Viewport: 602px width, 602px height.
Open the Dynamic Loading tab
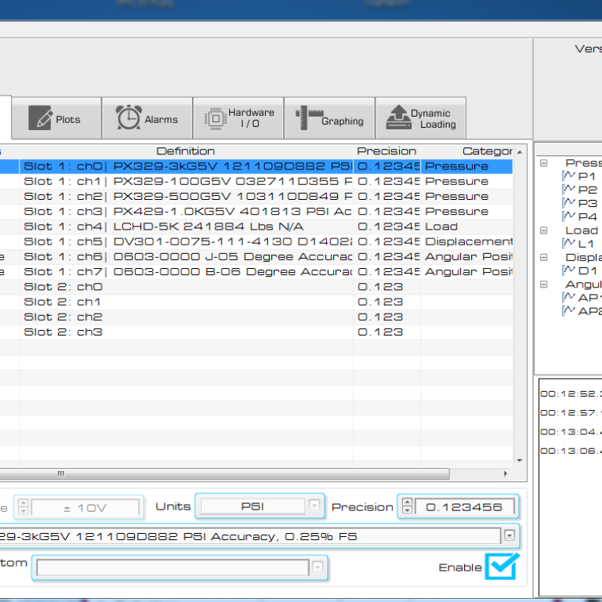click(x=421, y=118)
